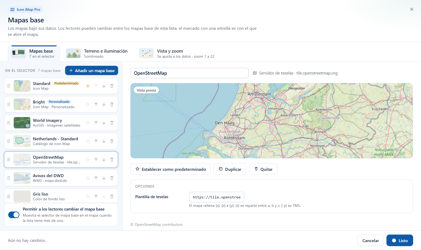Delete the Standard basemap trash icon

click(112, 86)
